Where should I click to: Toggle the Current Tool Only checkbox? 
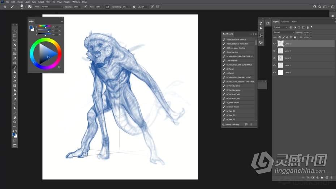pos(223,125)
